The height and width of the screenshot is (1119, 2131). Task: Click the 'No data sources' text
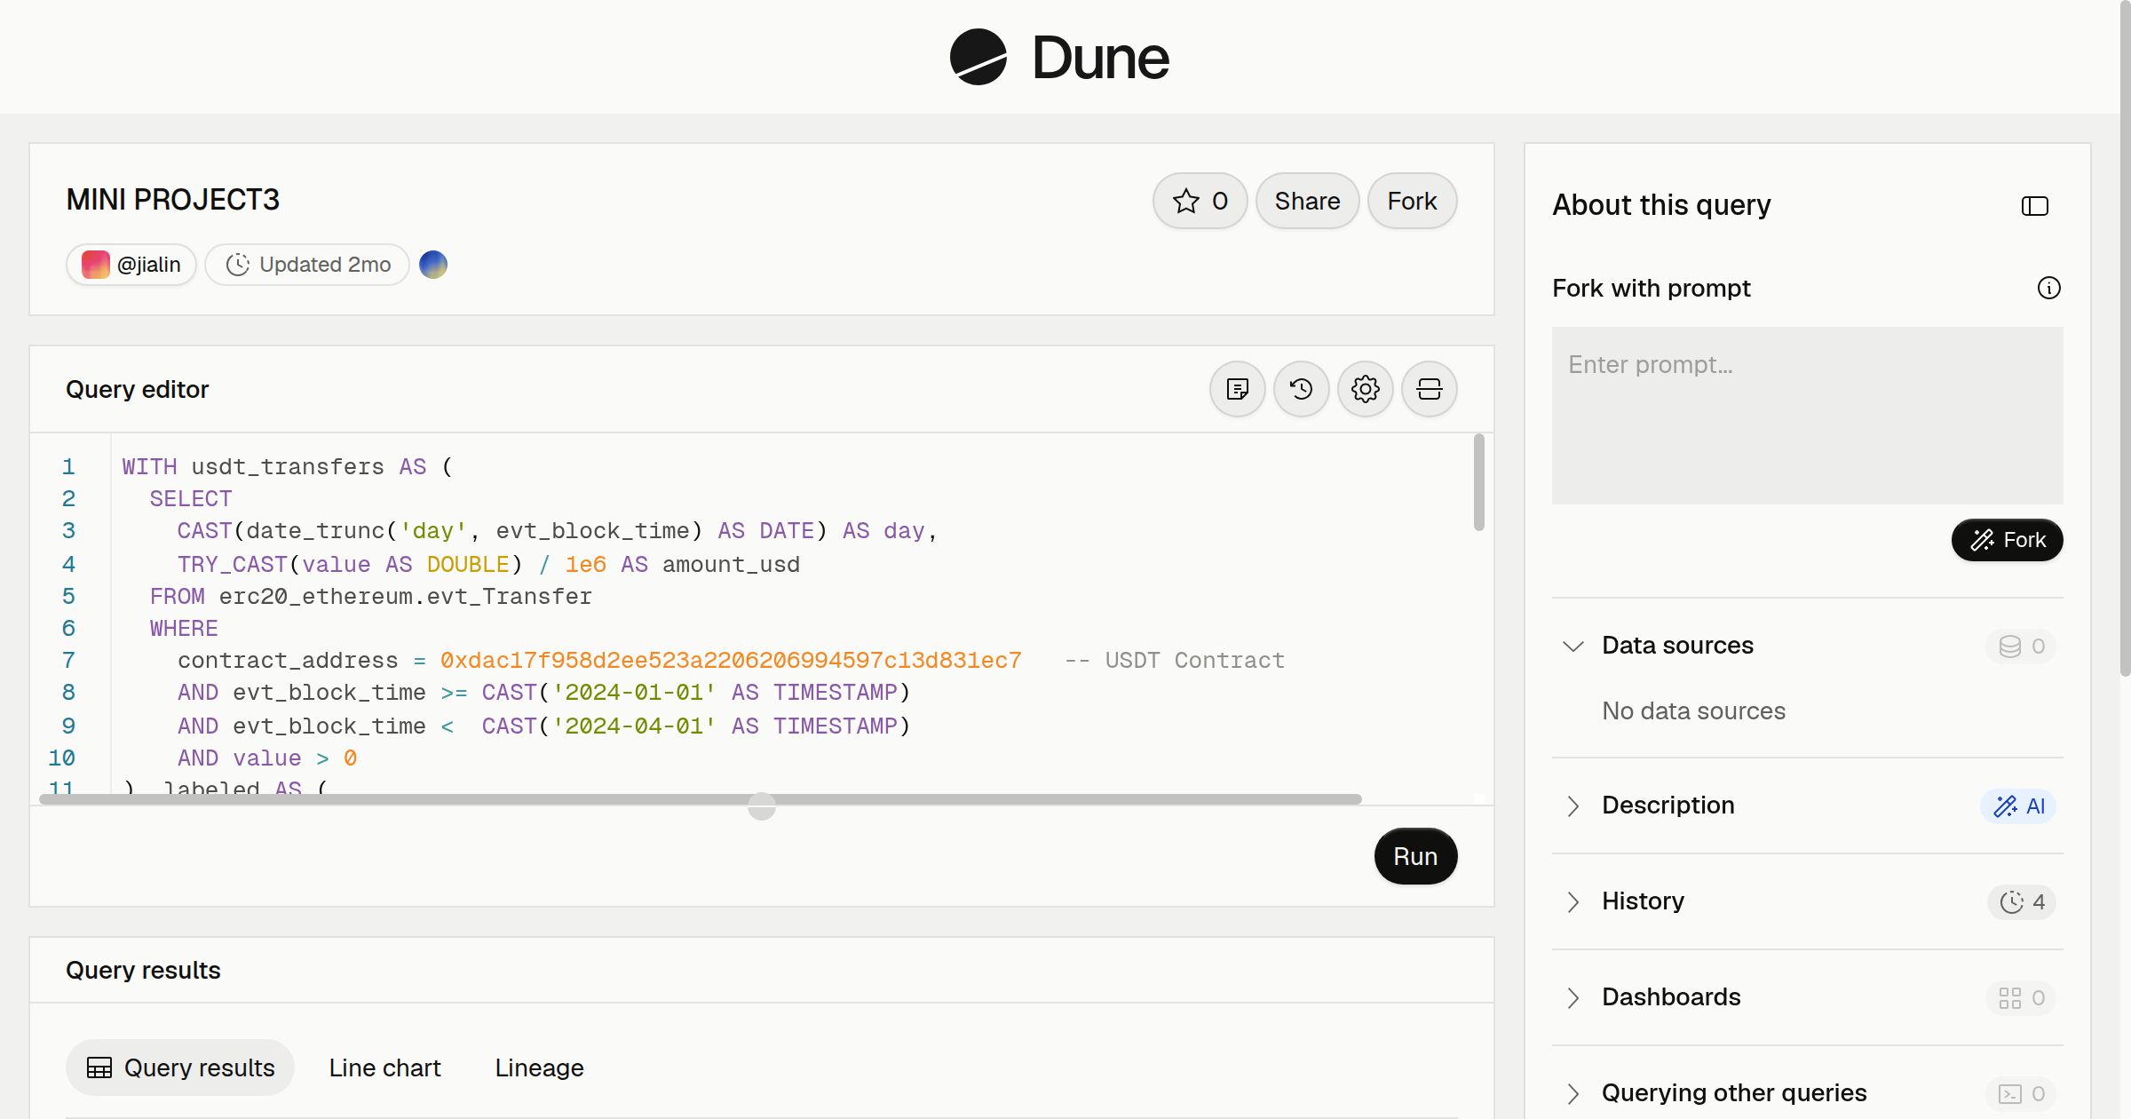(x=1693, y=710)
